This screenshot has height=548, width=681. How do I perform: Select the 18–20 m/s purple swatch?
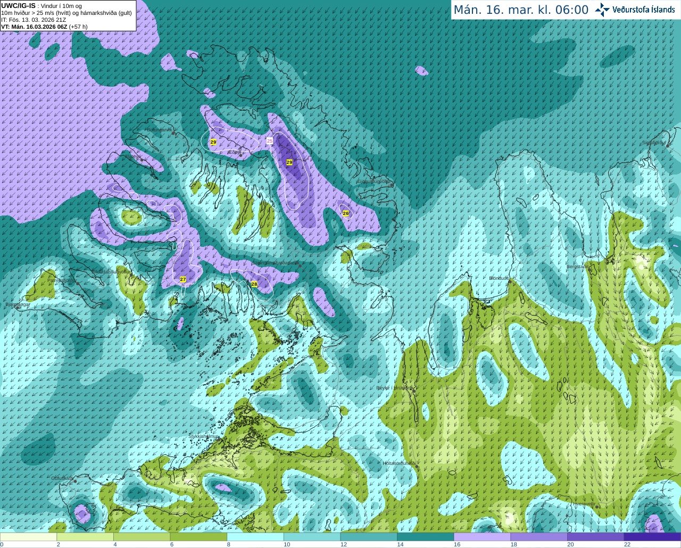[x=538, y=537]
